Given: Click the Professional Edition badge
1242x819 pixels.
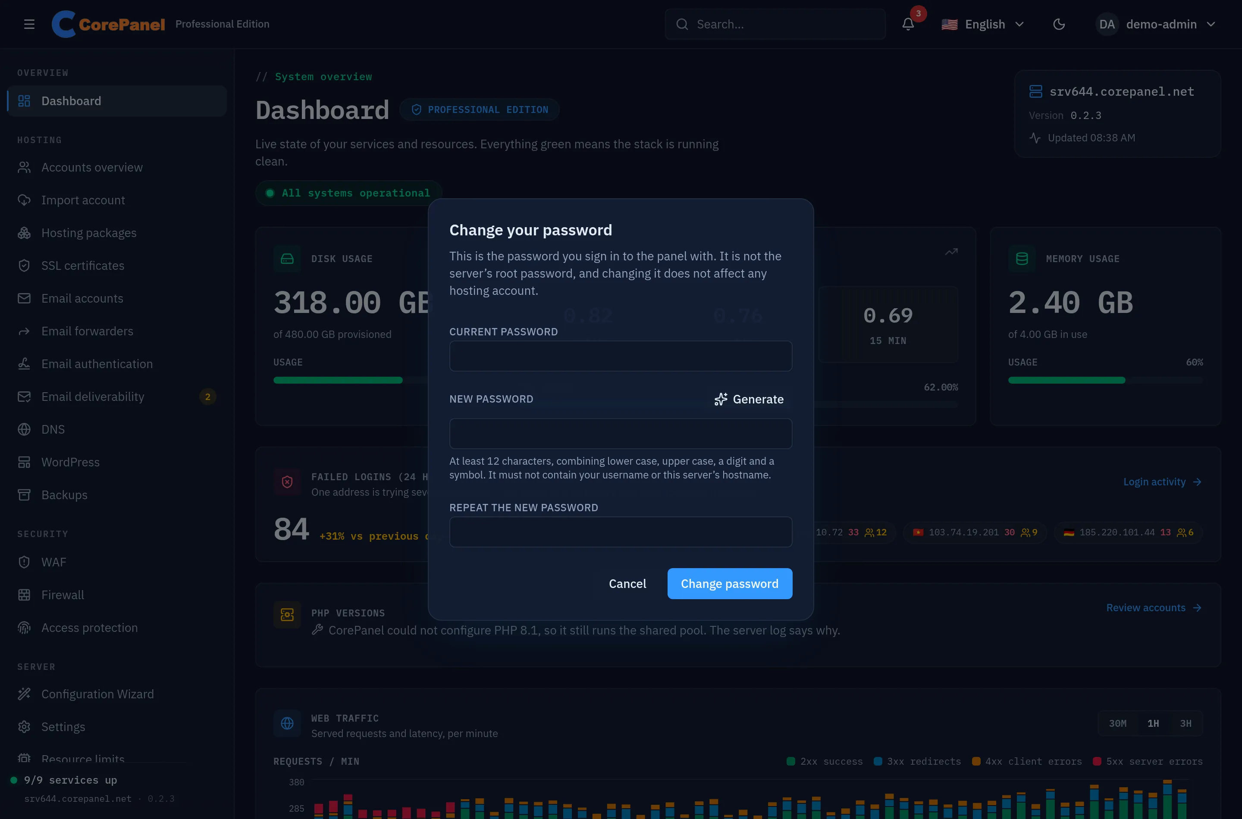Looking at the screenshot, I should point(479,109).
